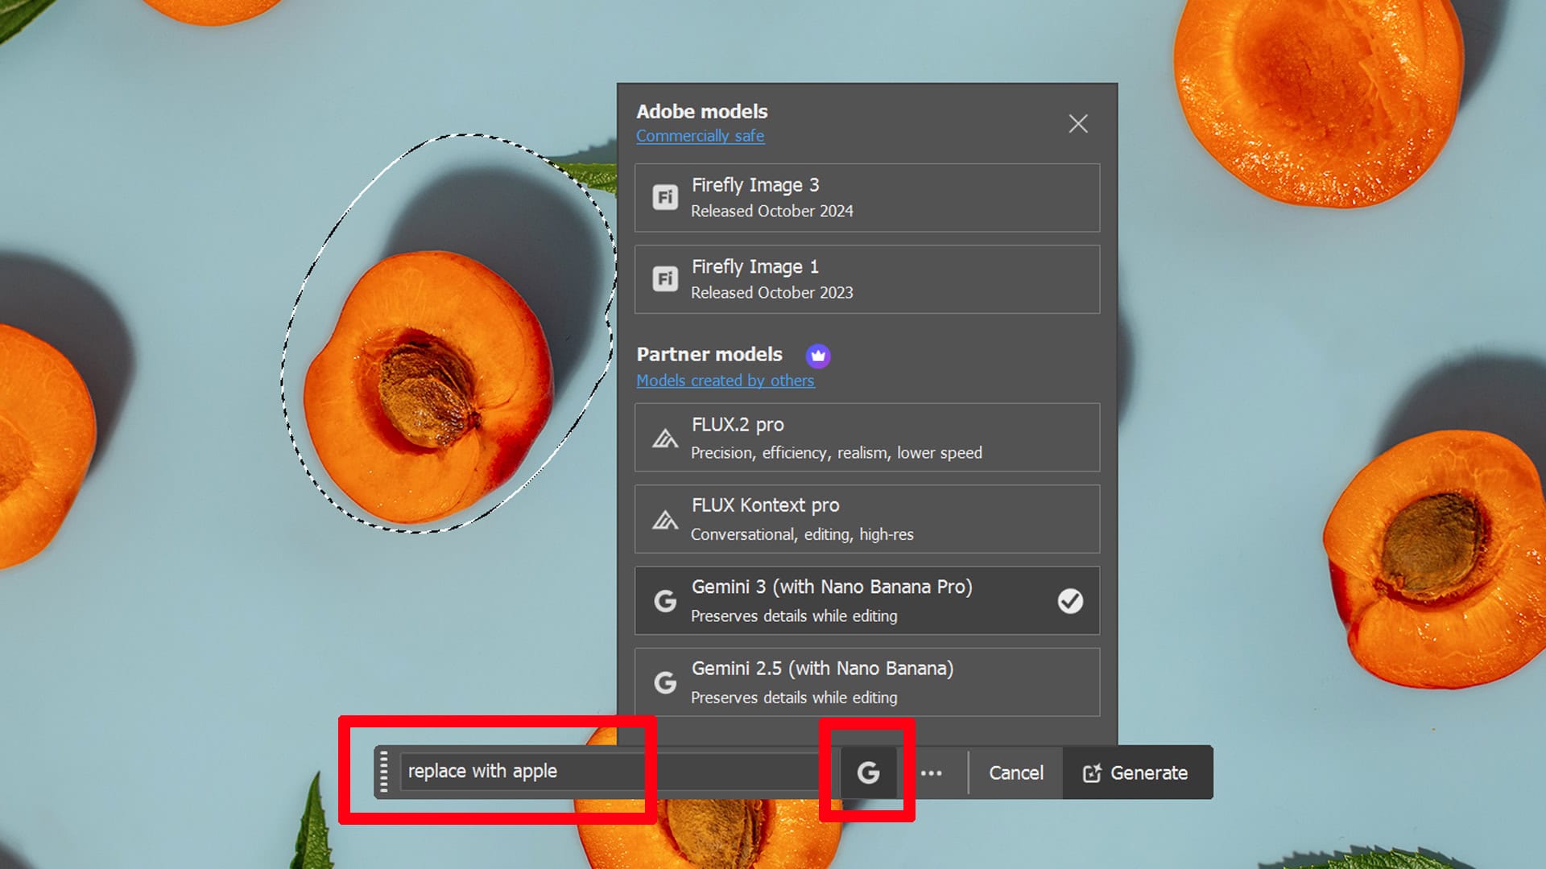Click the Generate sparkle icon

point(1092,773)
